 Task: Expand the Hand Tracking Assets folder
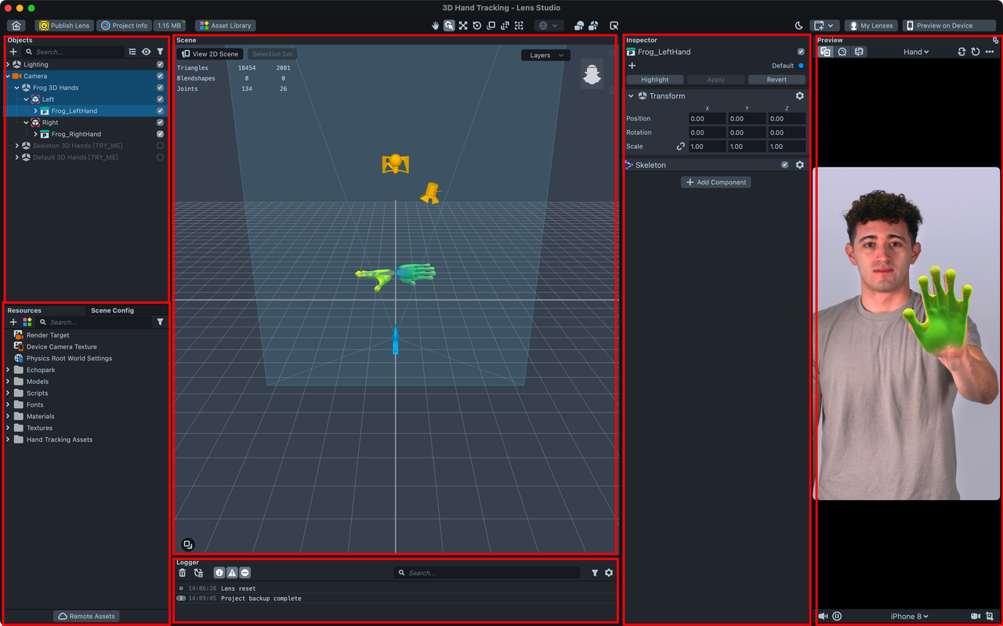click(8, 440)
